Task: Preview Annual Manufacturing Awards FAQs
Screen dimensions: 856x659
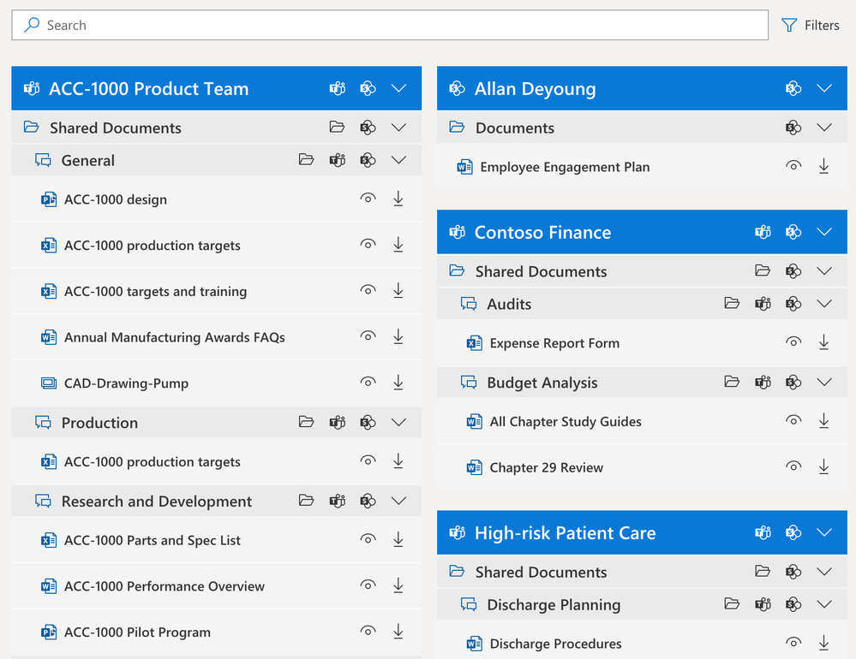Action: pyautogui.click(x=368, y=336)
